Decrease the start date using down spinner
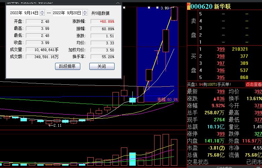262x168 pixels. [42, 14]
